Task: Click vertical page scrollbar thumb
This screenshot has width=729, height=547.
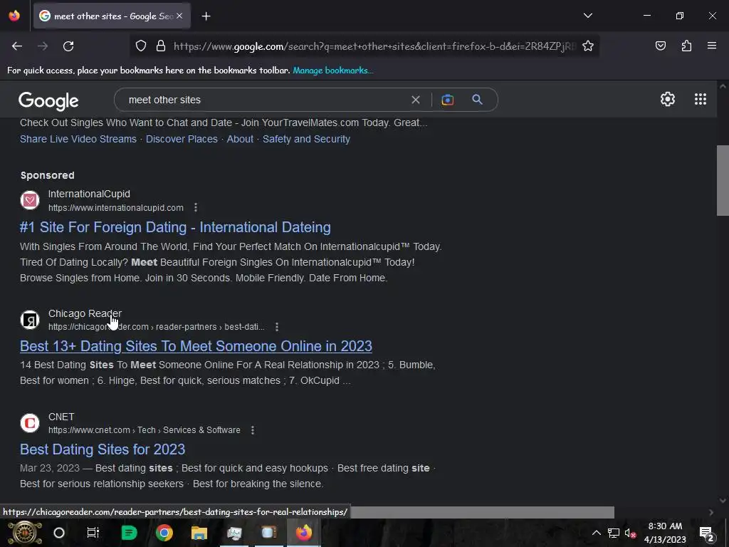Action: pos(723,180)
